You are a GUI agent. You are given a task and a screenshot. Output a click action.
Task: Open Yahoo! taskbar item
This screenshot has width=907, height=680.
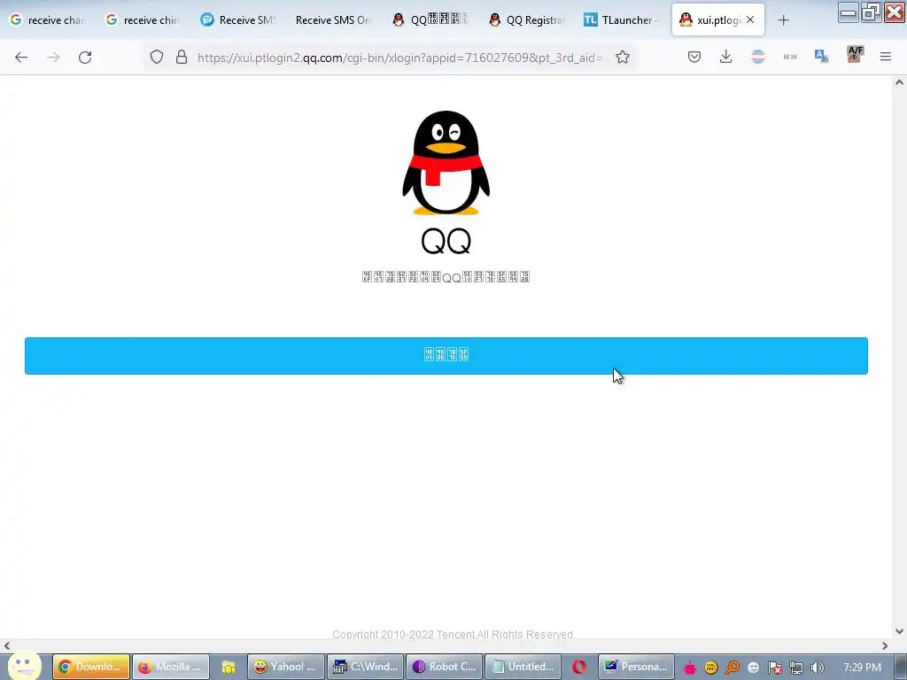286,667
